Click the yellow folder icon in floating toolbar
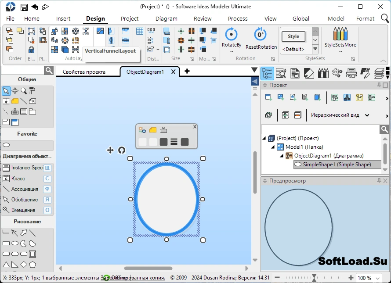 pos(152,130)
